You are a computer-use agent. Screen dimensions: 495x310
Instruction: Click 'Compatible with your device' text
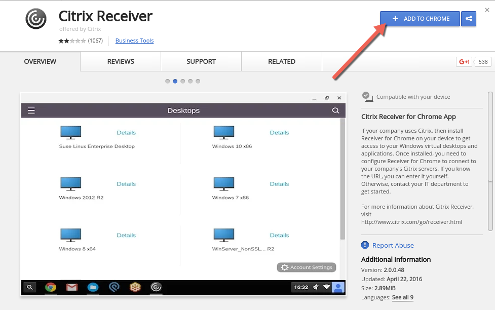[413, 97]
